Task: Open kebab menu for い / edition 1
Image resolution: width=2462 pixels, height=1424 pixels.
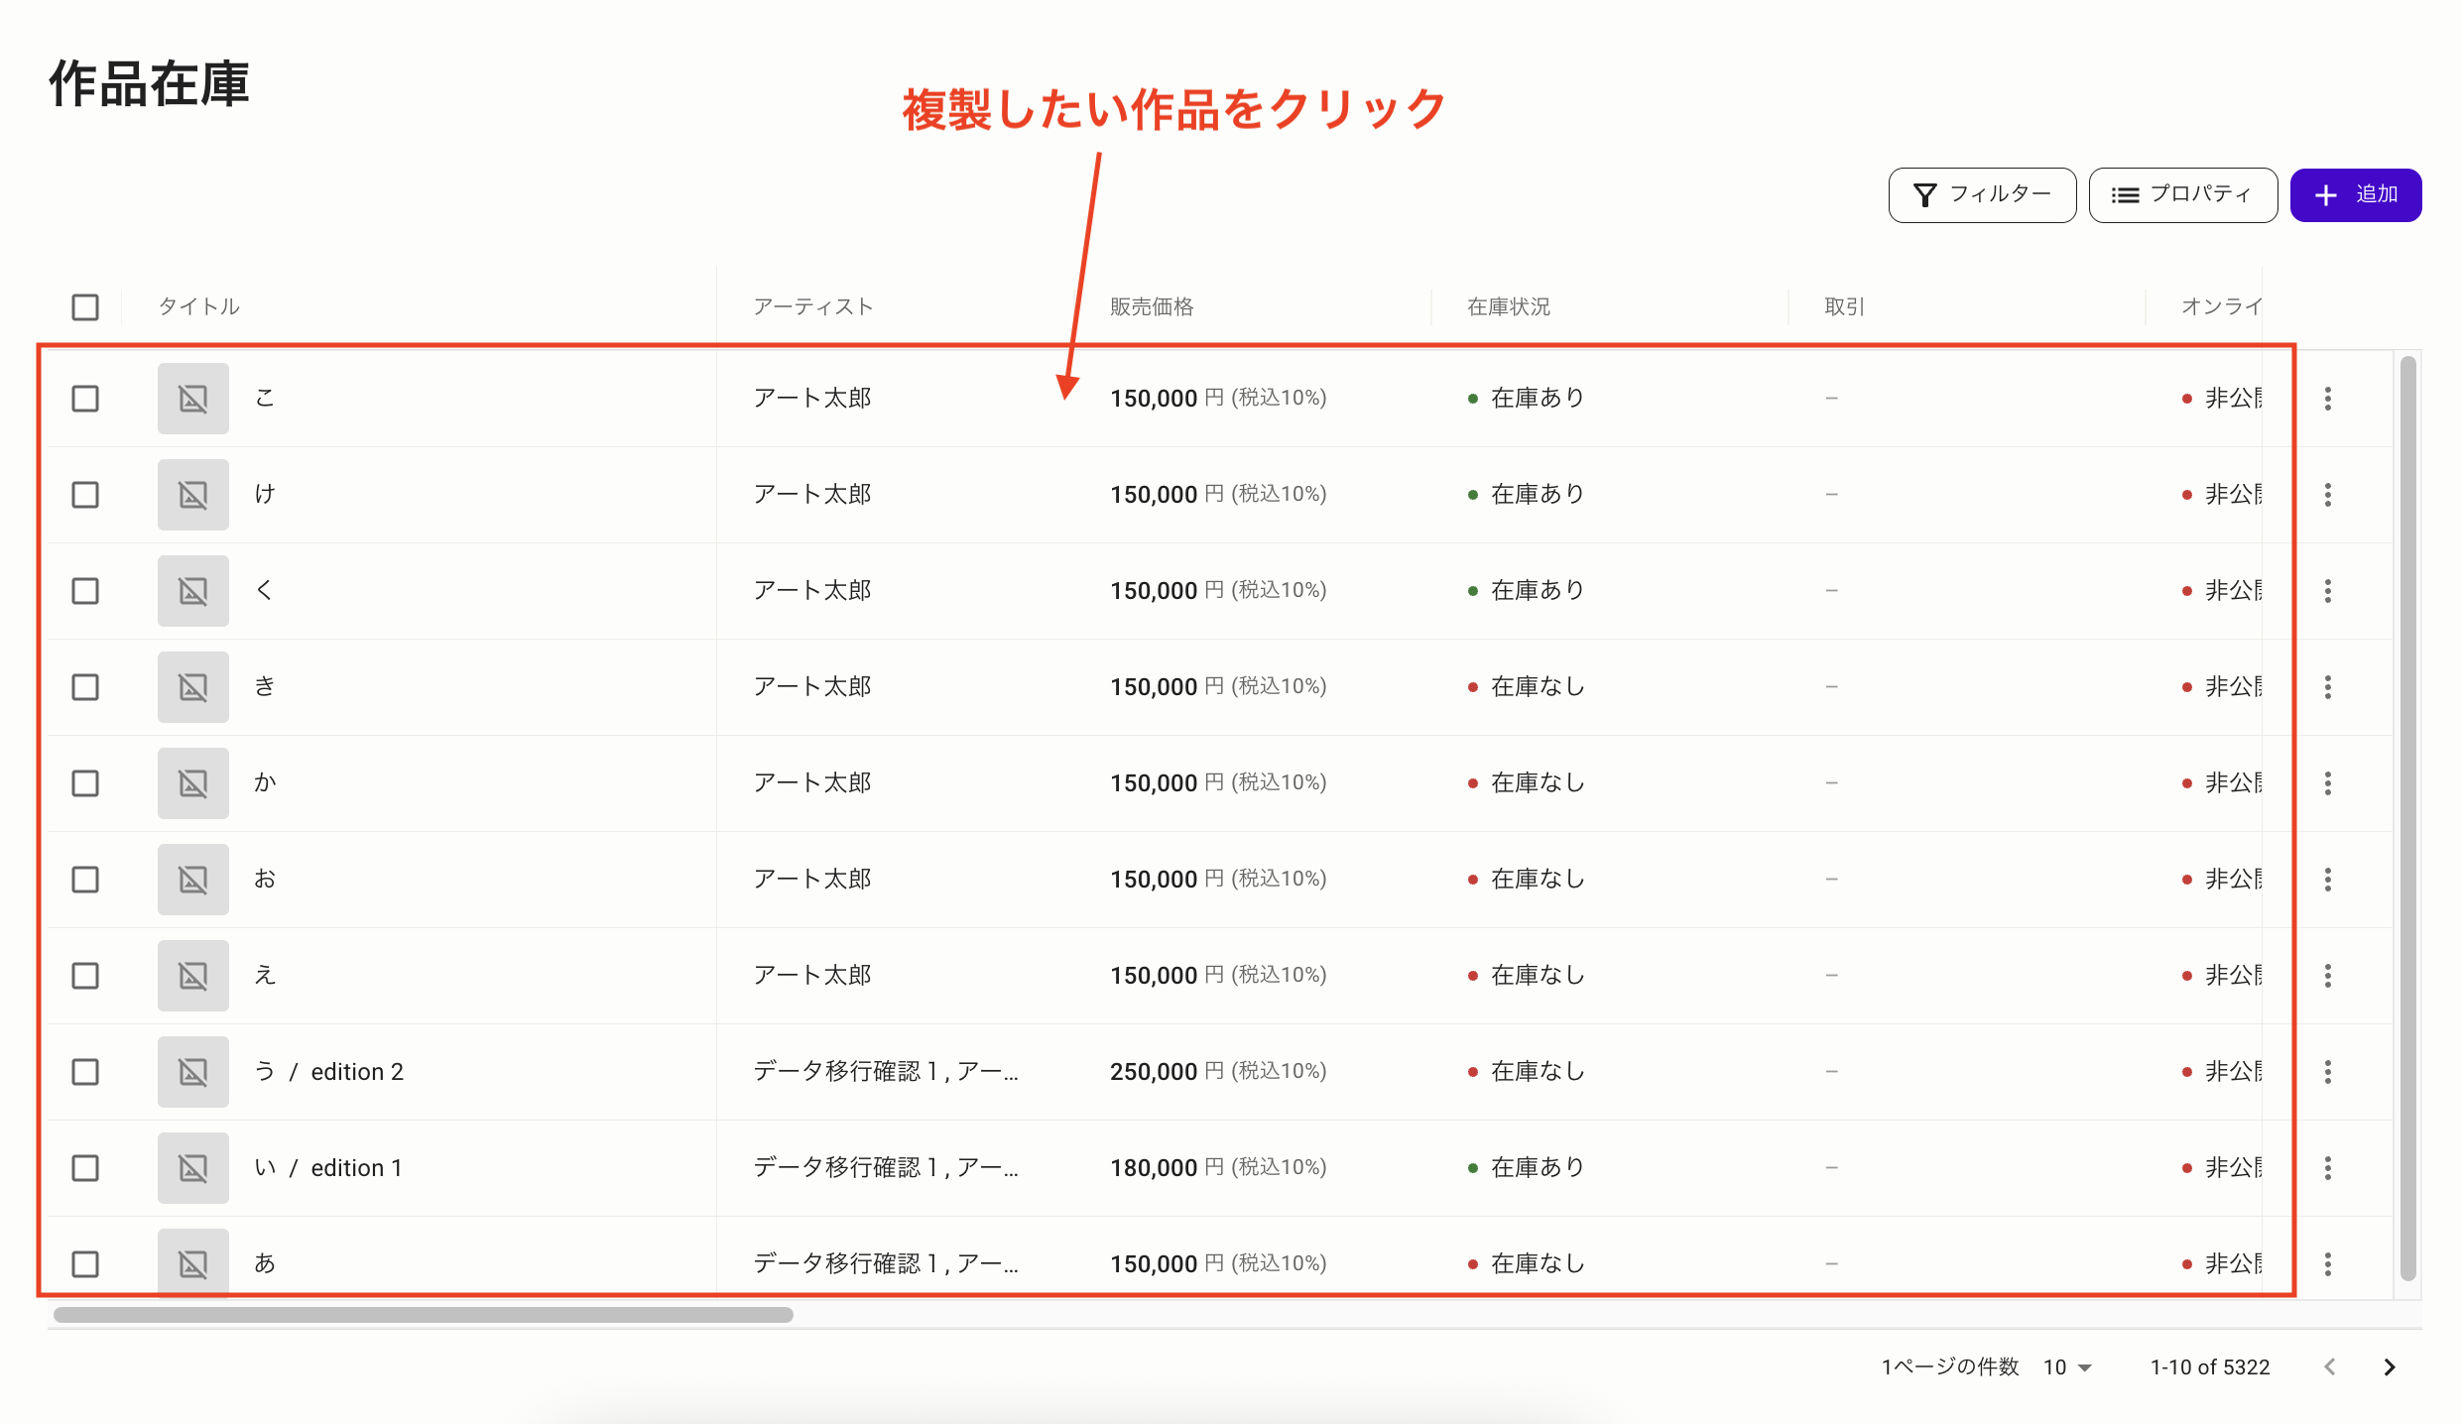Action: coord(2327,1168)
